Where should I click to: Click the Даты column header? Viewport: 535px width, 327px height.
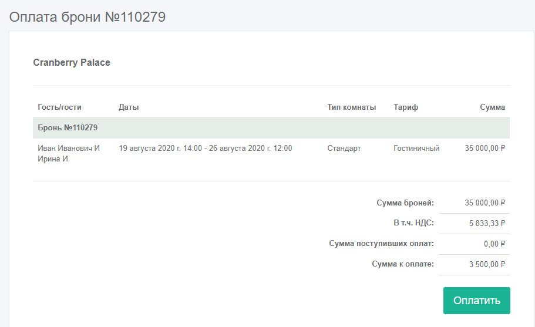pos(129,107)
